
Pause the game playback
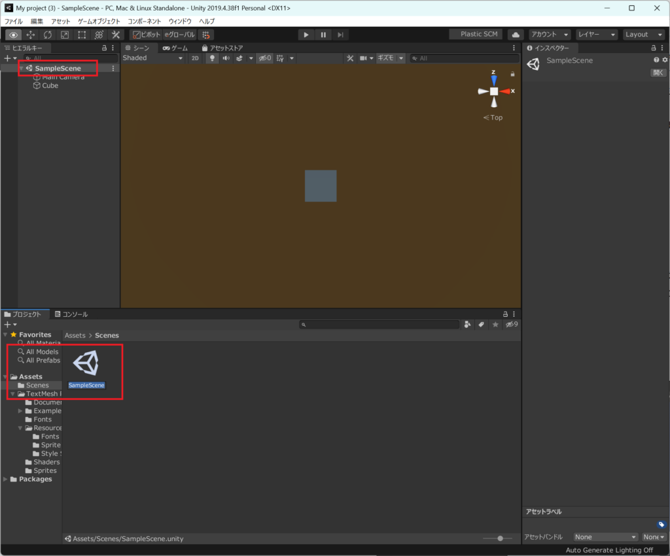coord(323,35)
